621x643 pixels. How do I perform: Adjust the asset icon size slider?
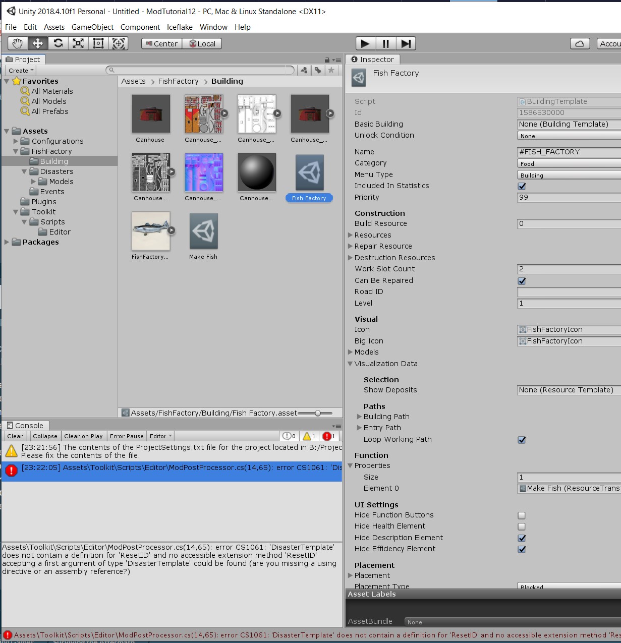click(x=317, y=413)
